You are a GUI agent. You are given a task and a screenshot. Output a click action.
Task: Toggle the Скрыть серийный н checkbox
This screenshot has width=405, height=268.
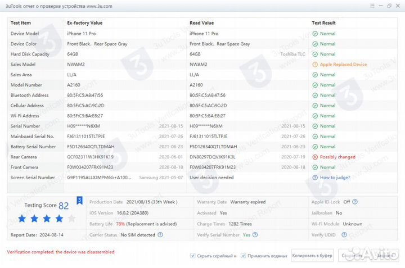tap(193, 256)
